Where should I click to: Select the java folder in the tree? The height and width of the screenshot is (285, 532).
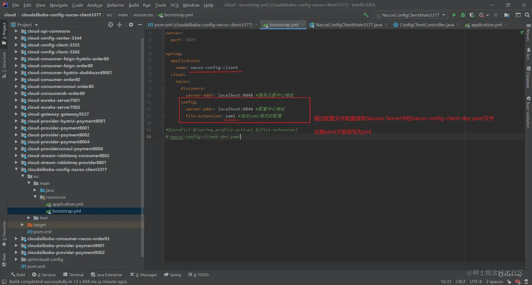[x=50, y=190]
